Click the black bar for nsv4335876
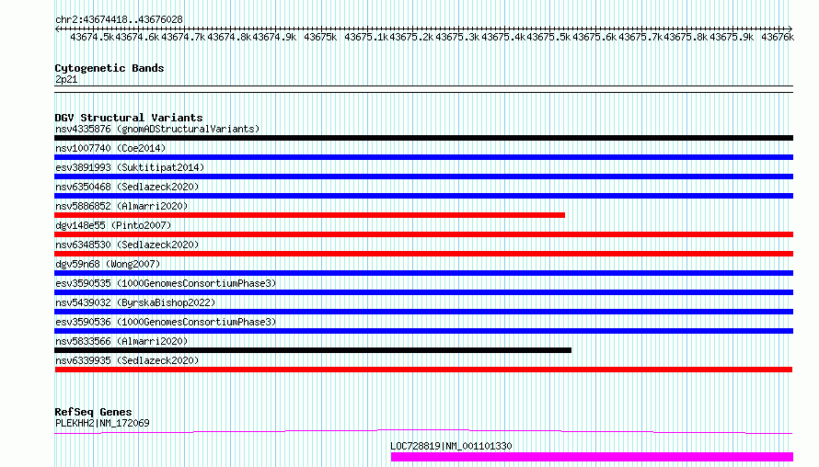The image size is (819, 467). click(423, 138)
